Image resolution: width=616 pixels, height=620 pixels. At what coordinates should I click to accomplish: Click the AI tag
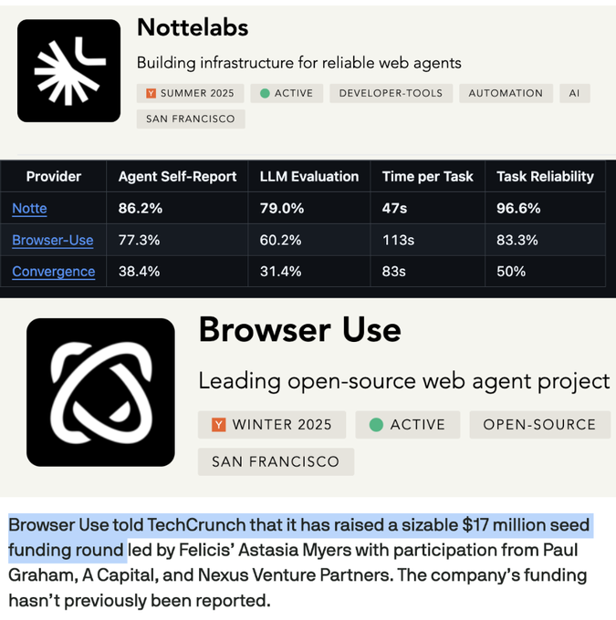(575, 93)
